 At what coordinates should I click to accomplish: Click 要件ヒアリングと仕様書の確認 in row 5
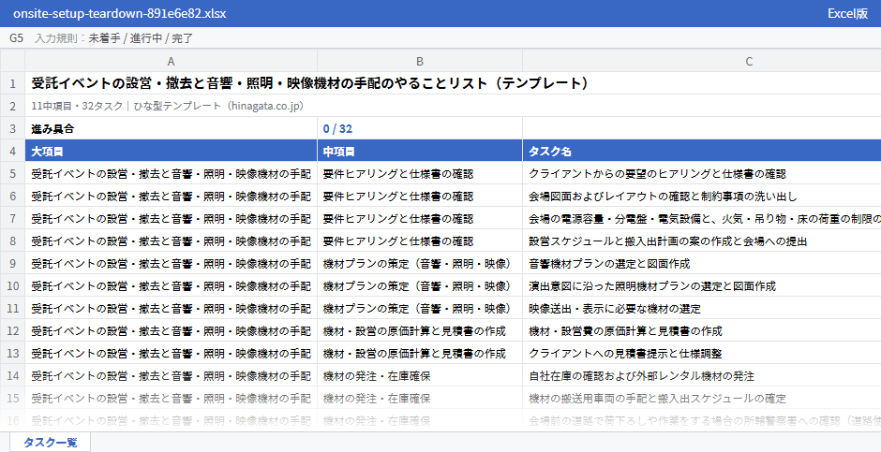pyautogui.click(x=420, y=174)
